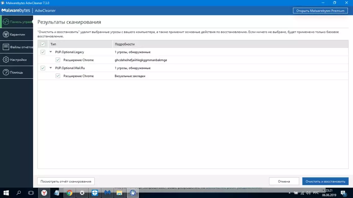This screenshot has height=198, width=353.
Task: Open the Карантин sidebar section
Action: [x=17, y=34]
